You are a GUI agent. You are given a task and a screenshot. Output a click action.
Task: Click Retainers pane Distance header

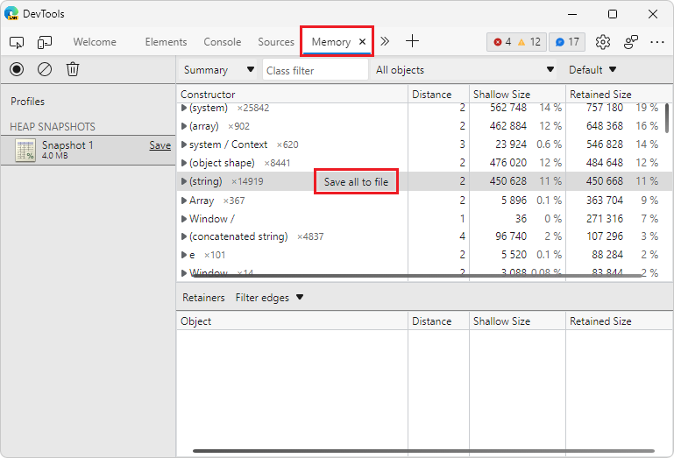438,321
